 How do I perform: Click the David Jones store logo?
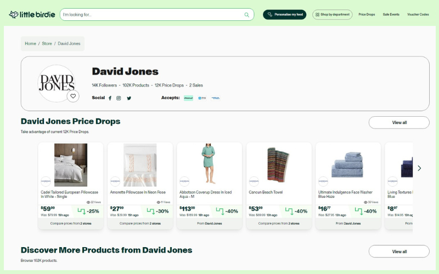pos(57,83)
